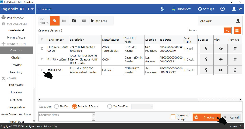Pick the keyboard entry scan option icon

point(84,21)
